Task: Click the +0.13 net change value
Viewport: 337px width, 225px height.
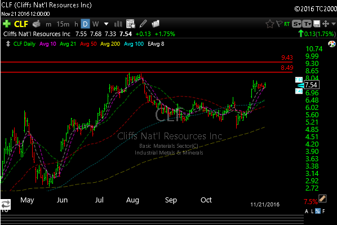Action: coord(143,34)
